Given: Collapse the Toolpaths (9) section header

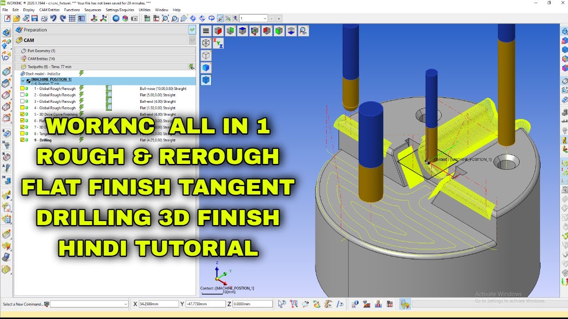Looking at the screenshot, I should pyautogui.click(x=102, y=66).
